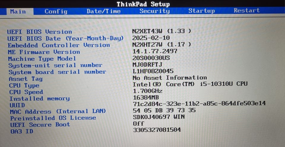This screenshot has height=147, width=285.
Task: Click the ThinkPad Setup title
Action: click(143, 4)
